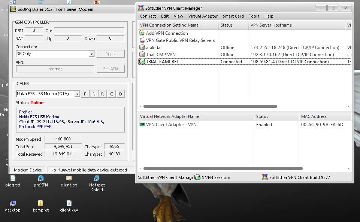Click the VPN Server Hostname column header
Screen dimensions: 360x222
[296, 25]
